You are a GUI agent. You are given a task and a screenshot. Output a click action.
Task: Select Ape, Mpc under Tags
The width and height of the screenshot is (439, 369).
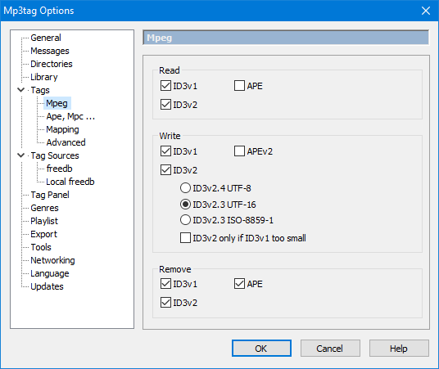coord(70,116)
